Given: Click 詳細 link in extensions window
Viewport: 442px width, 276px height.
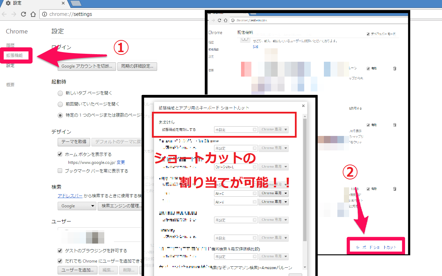Looking at the screenshot, I should coord(255,47).
